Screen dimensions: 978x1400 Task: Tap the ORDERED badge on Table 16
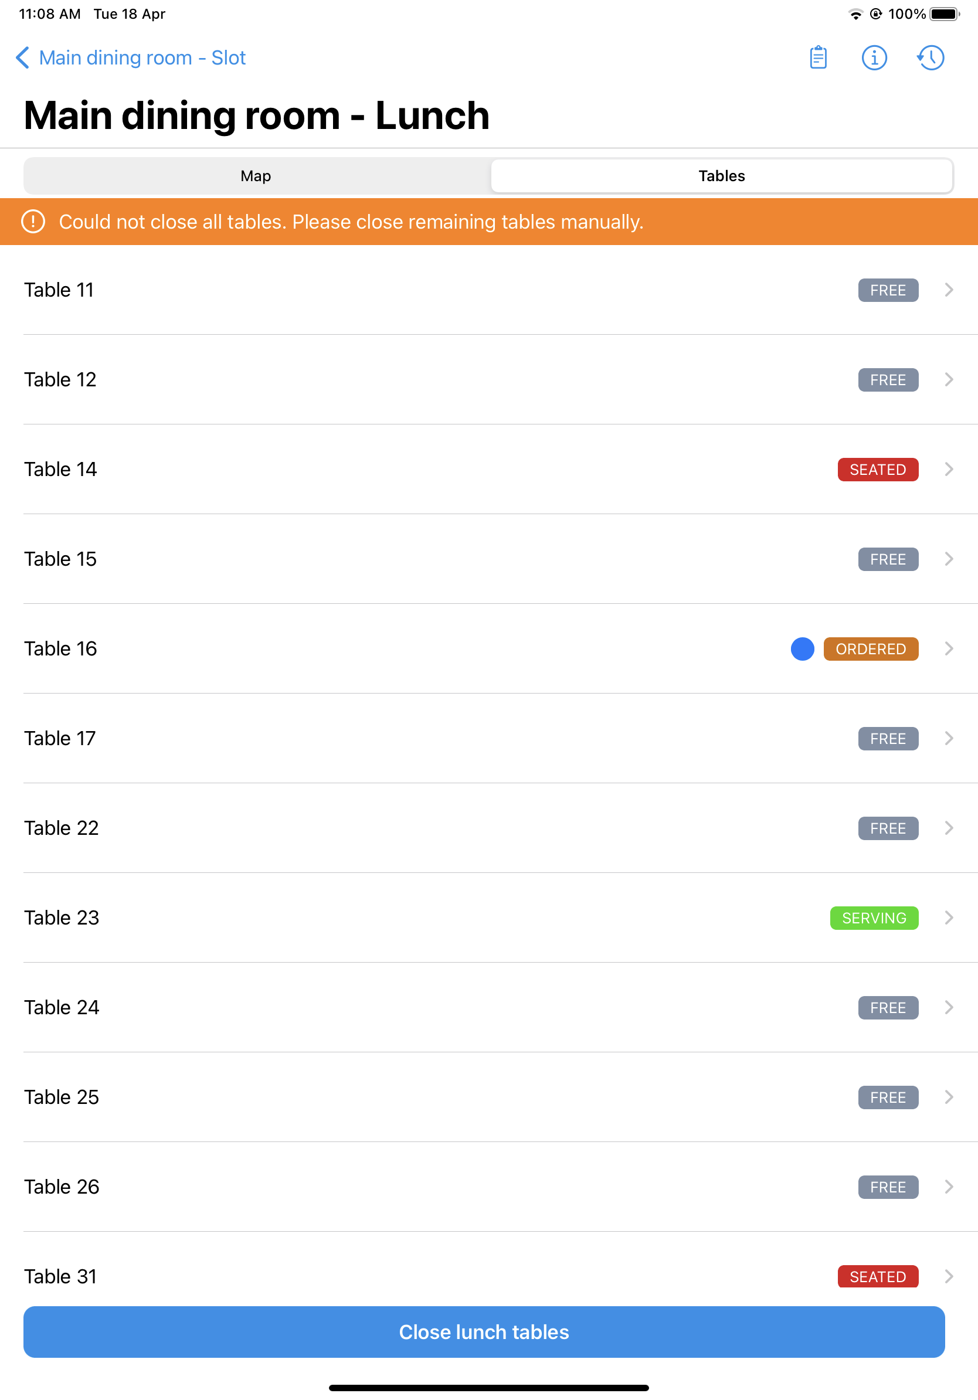click(871, 649)
